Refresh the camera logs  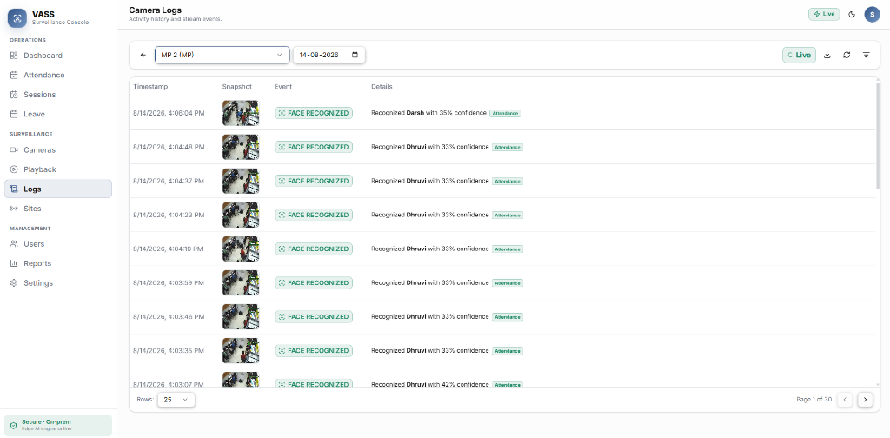pos(847,55)
